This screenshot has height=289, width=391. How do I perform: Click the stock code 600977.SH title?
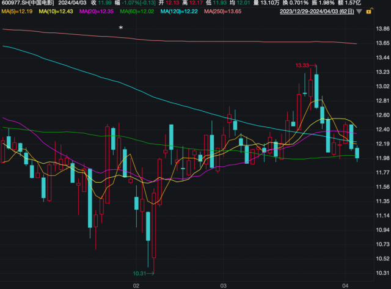(x=27, y=3)
